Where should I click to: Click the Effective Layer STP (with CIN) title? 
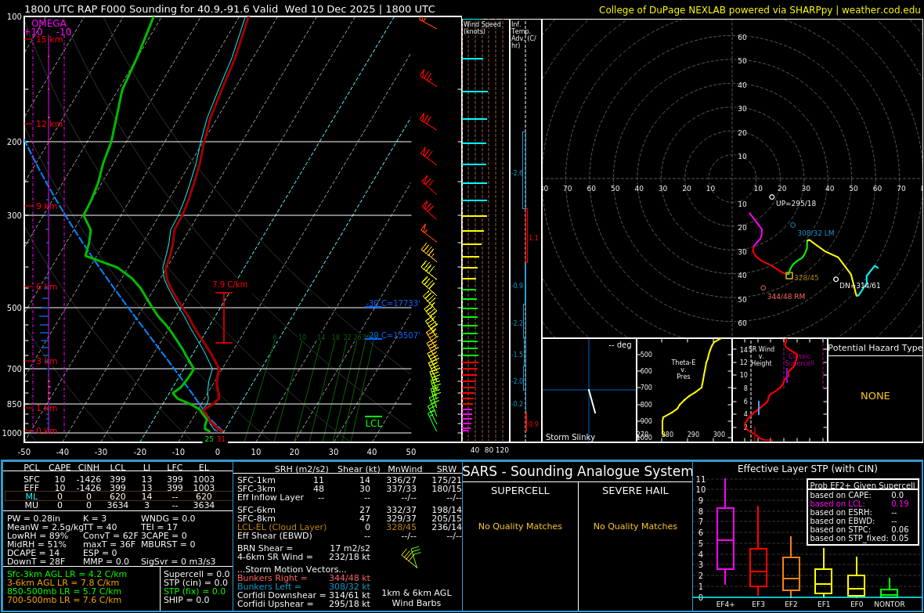pos(807,469)
